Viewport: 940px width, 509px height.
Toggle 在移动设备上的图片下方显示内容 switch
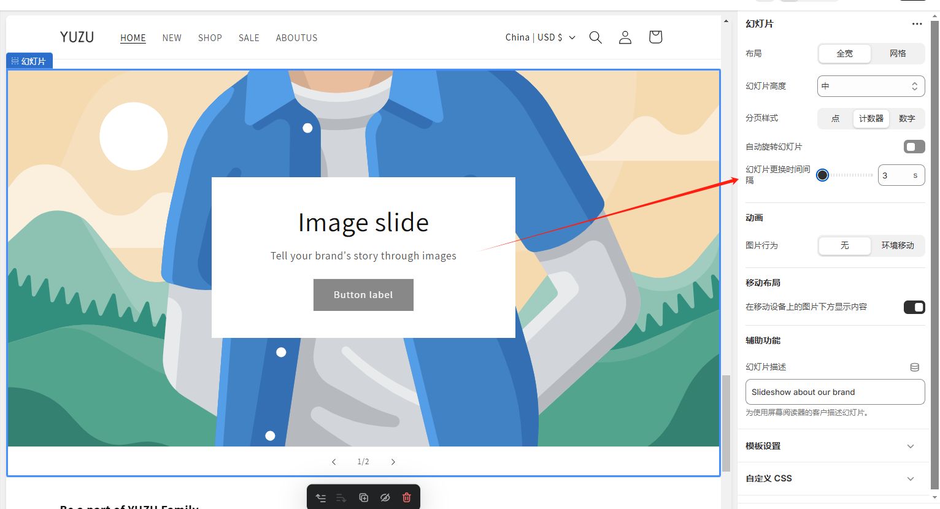tap(914, 307)
